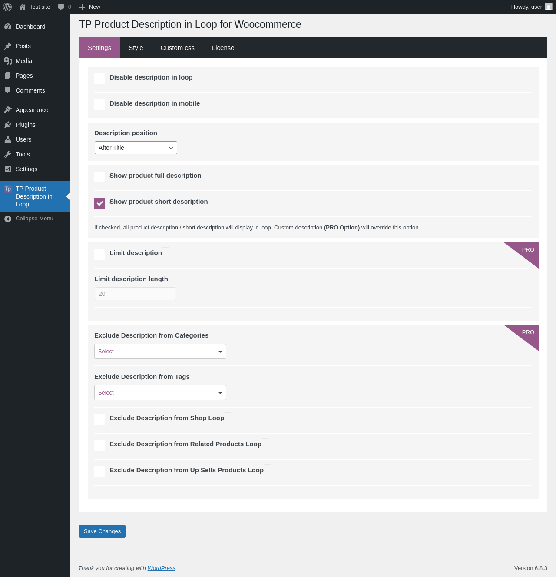Image resolution: width=556 pixels, height=577 pixels.
Task: Open Dashboard in the sidebar menu
Action: click(x=35, y=27)
